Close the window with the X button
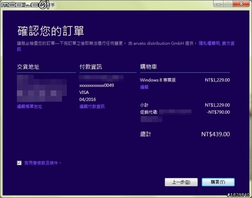This screenshot has width=252, height=198. click(241, 4)
